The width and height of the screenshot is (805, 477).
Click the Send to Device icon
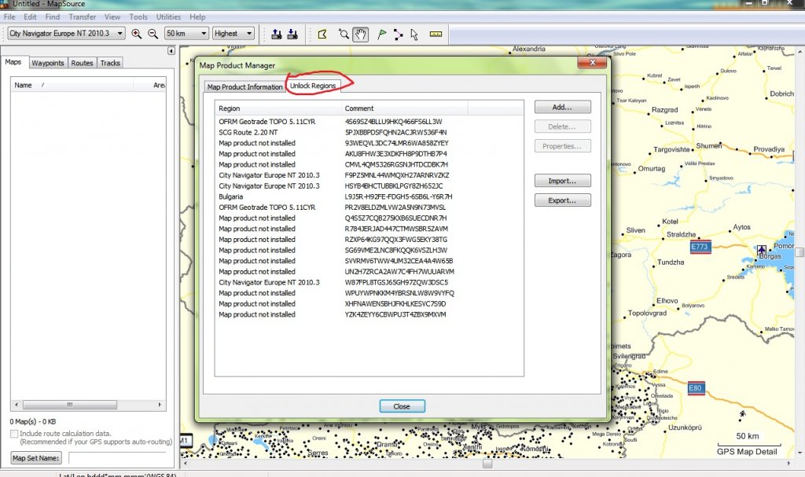point(277,34)
